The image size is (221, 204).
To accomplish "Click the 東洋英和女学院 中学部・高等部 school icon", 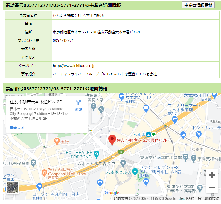I will click(200, 188).
